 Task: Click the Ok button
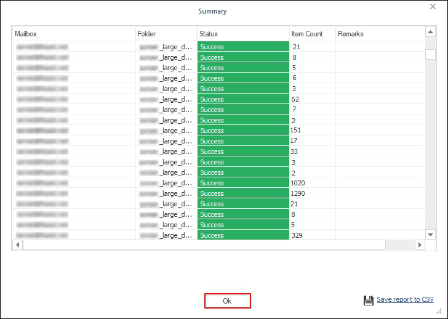(x=227, y=301)
